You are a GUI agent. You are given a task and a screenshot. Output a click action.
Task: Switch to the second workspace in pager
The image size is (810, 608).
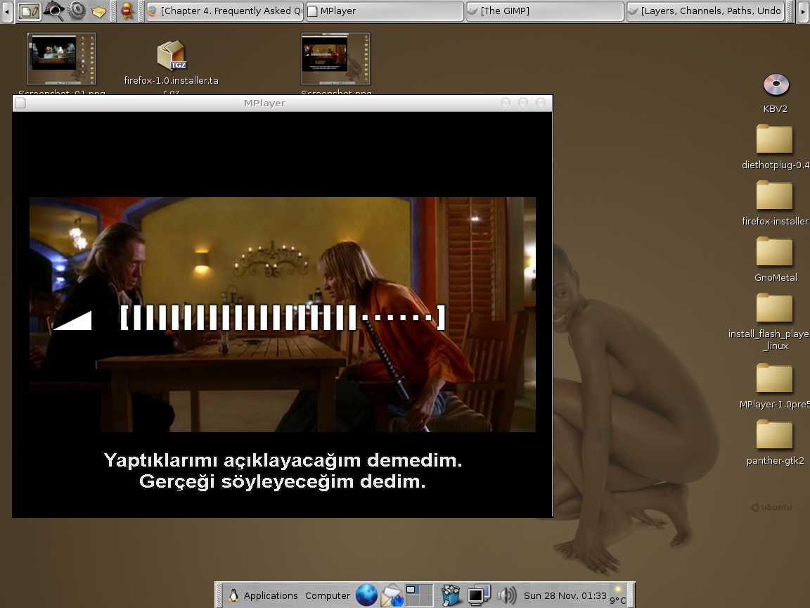coord(426,590)
